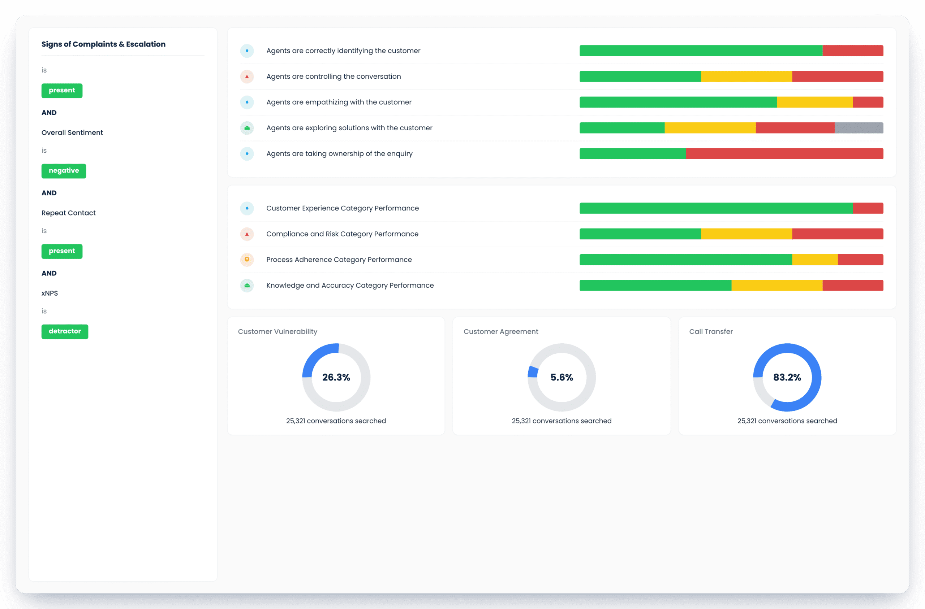
Task: Click diamond icon beside Customer Experience Category Performance
Action: [247, 208]
